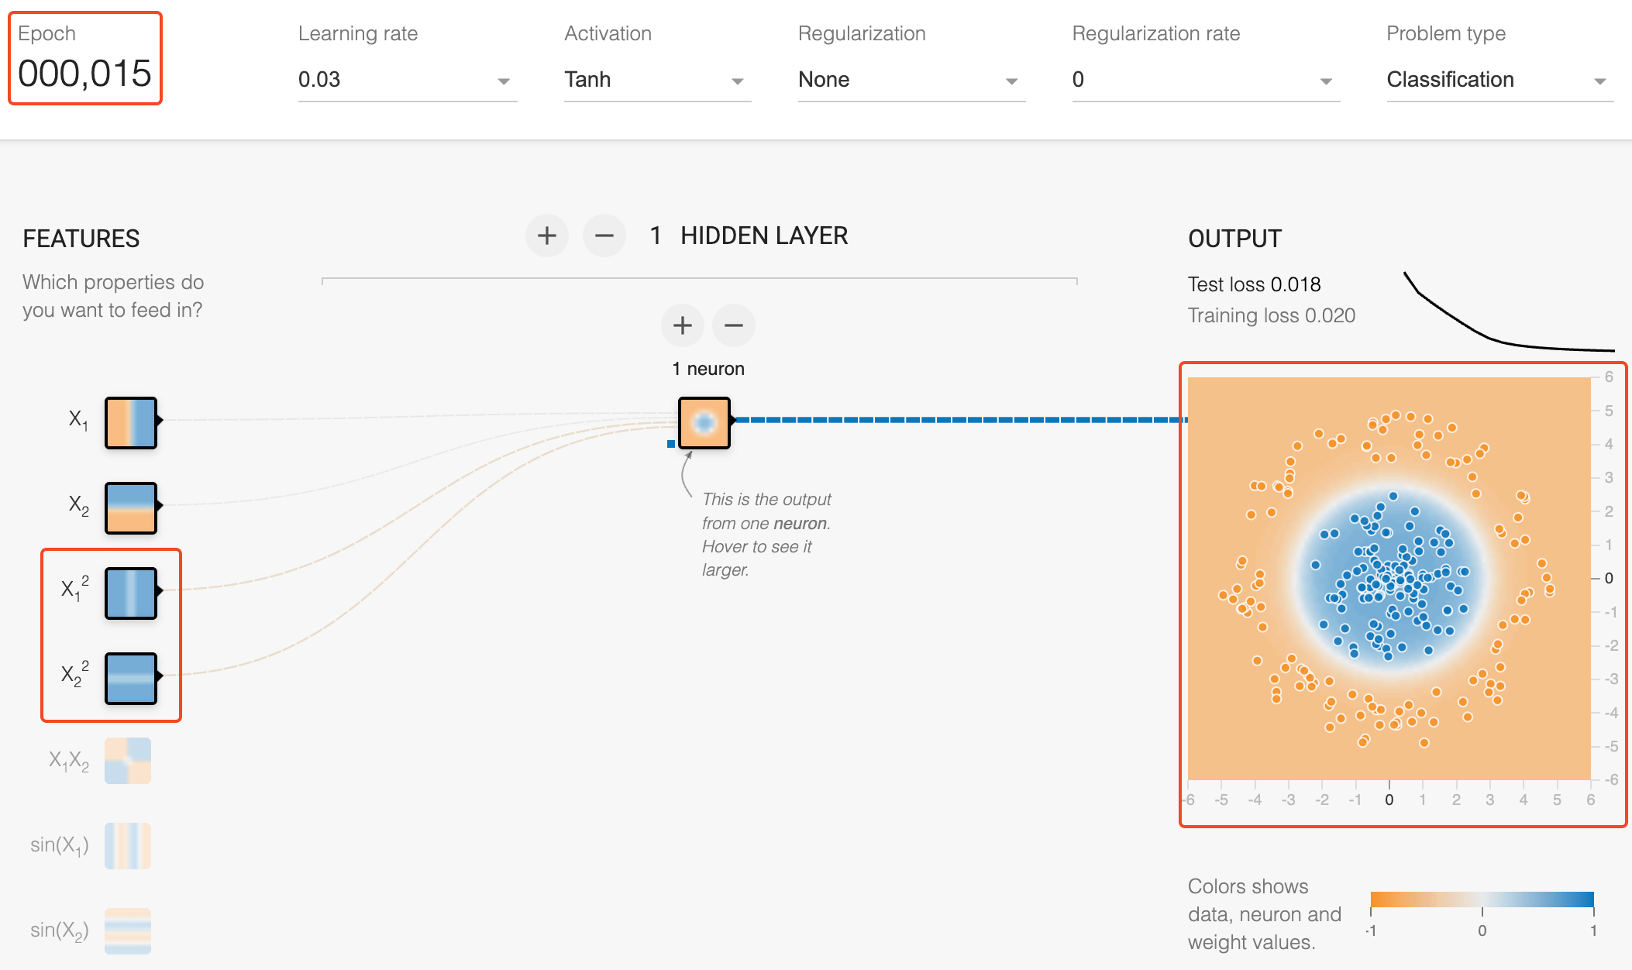Toggle off the X2 squared feature
This screenshot has width=1632, height=970.
[x=130, y=679]
